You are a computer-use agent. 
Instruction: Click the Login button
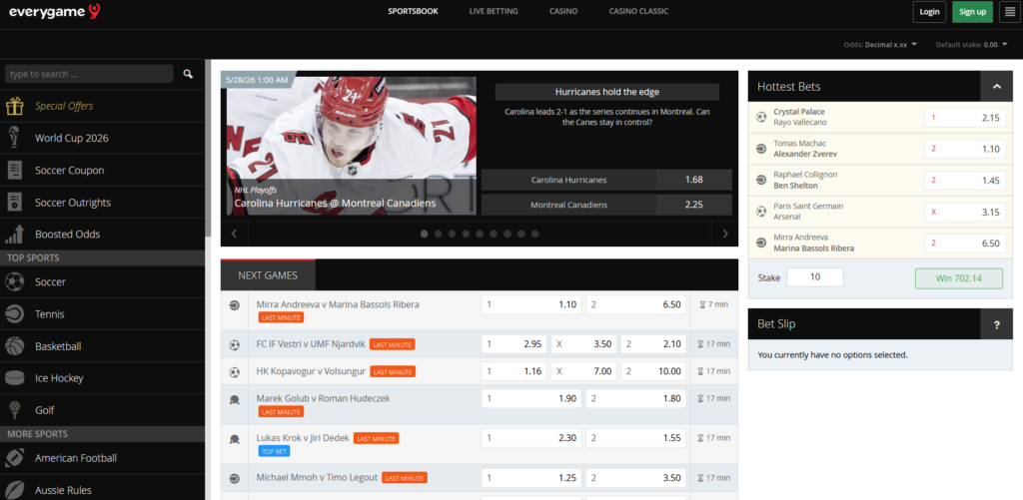(x=929, y=12)
